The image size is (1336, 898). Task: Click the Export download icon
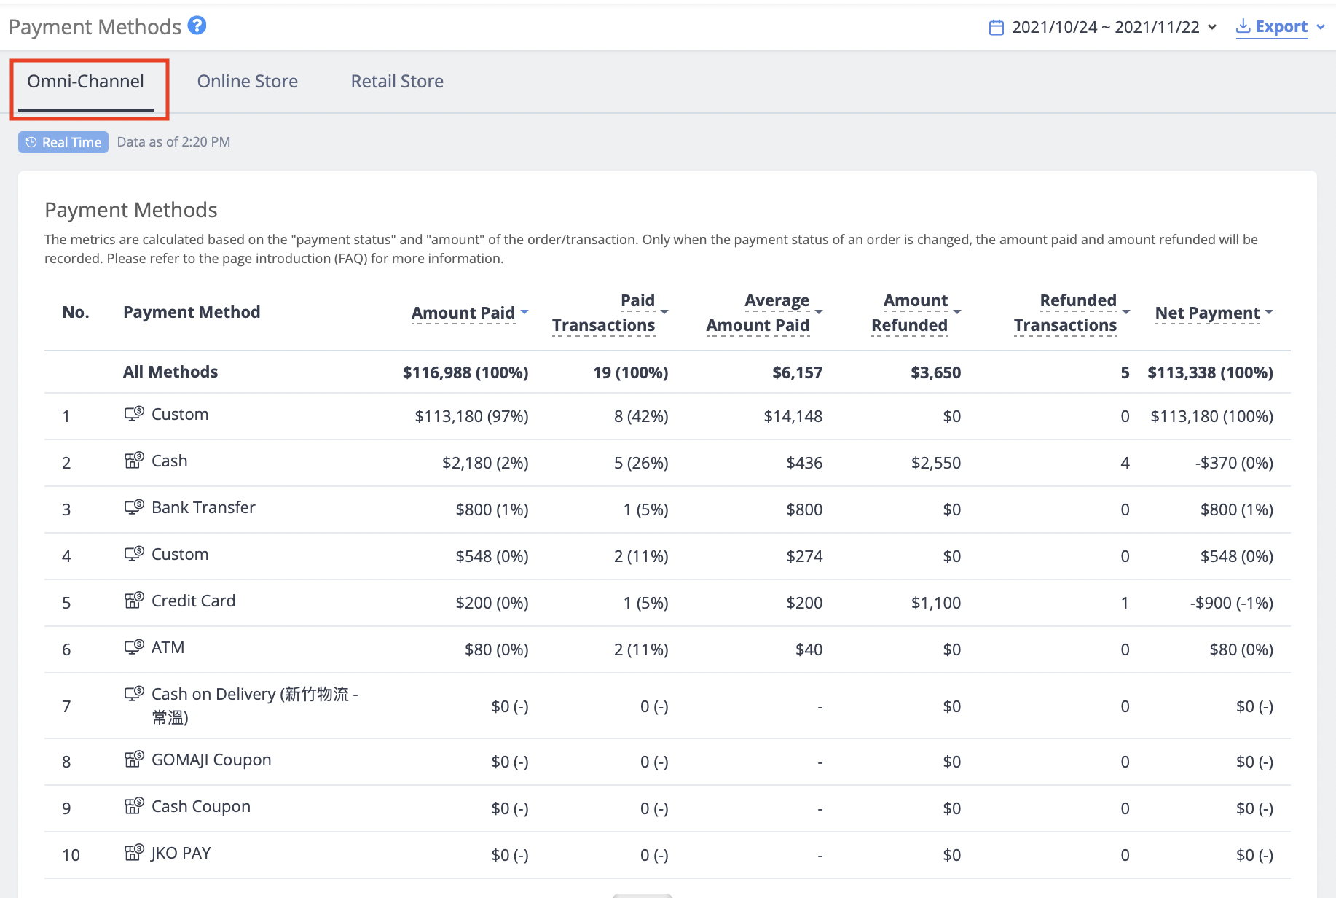1243,27
